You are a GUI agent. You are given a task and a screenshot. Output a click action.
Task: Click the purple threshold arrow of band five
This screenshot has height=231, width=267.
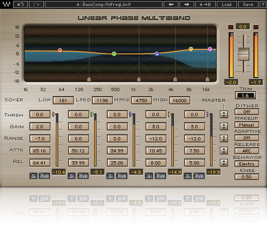pos(208,114)
